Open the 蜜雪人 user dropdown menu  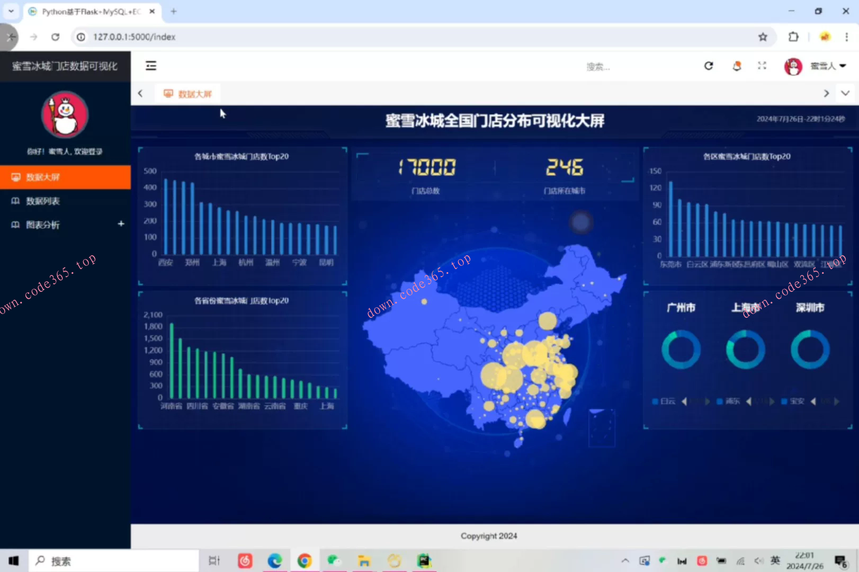pos(827,66)
